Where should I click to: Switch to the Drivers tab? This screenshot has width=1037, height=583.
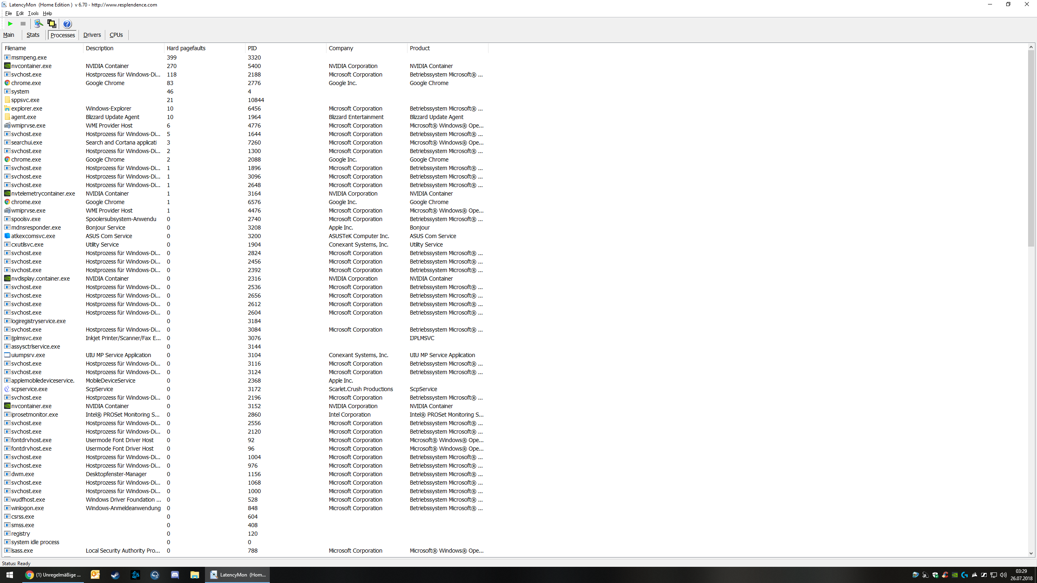pyautogui.click(x=92, y=35)
